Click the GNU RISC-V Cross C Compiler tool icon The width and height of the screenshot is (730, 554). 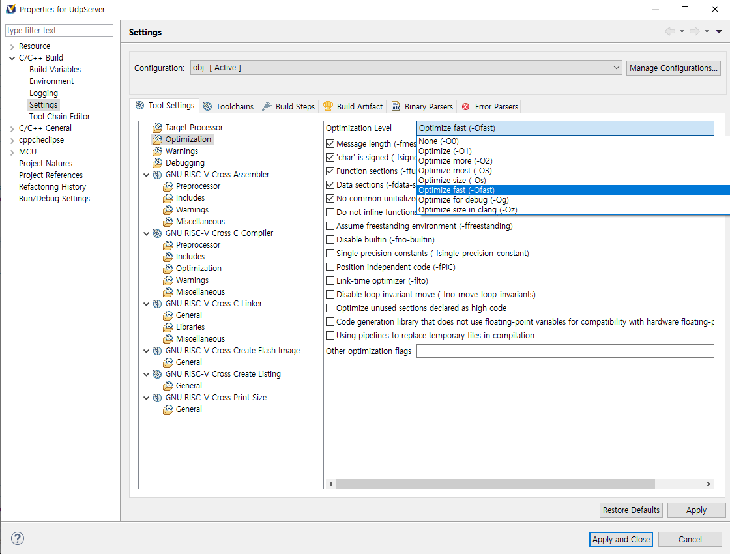[x=157, y=233]
